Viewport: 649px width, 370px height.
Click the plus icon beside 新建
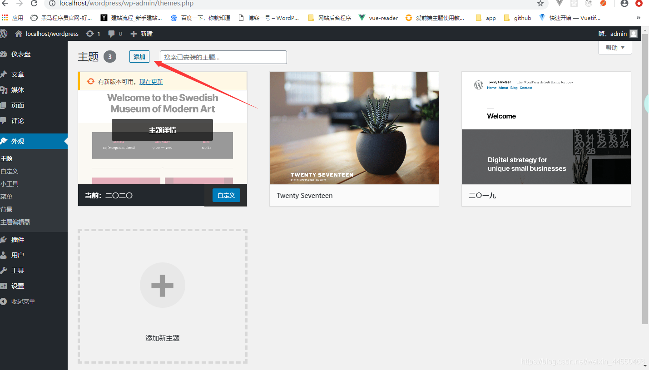pyautogui.click(x=134, y=34)
